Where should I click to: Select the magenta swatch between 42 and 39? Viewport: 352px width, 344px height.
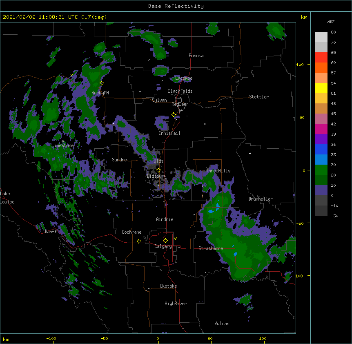click(x=321, y=129)
